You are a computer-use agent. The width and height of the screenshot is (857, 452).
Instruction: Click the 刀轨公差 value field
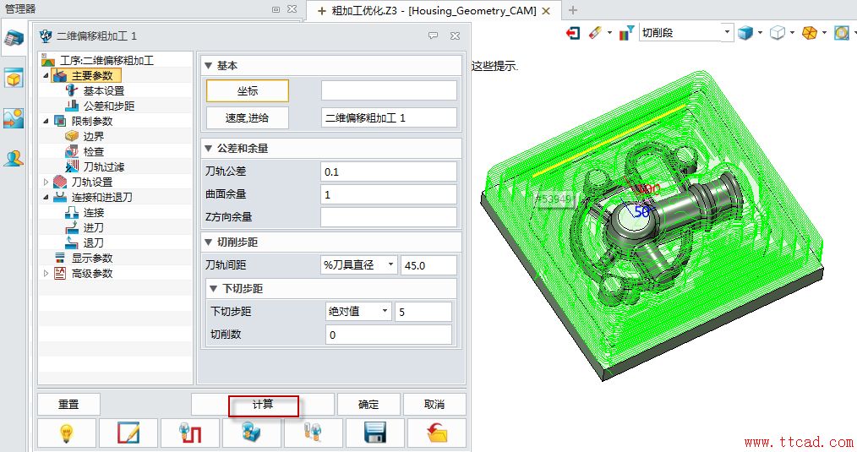(388, 172)
